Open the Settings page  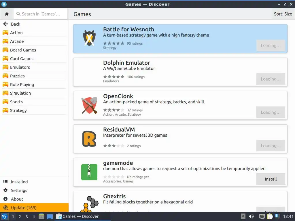[34, 190]
